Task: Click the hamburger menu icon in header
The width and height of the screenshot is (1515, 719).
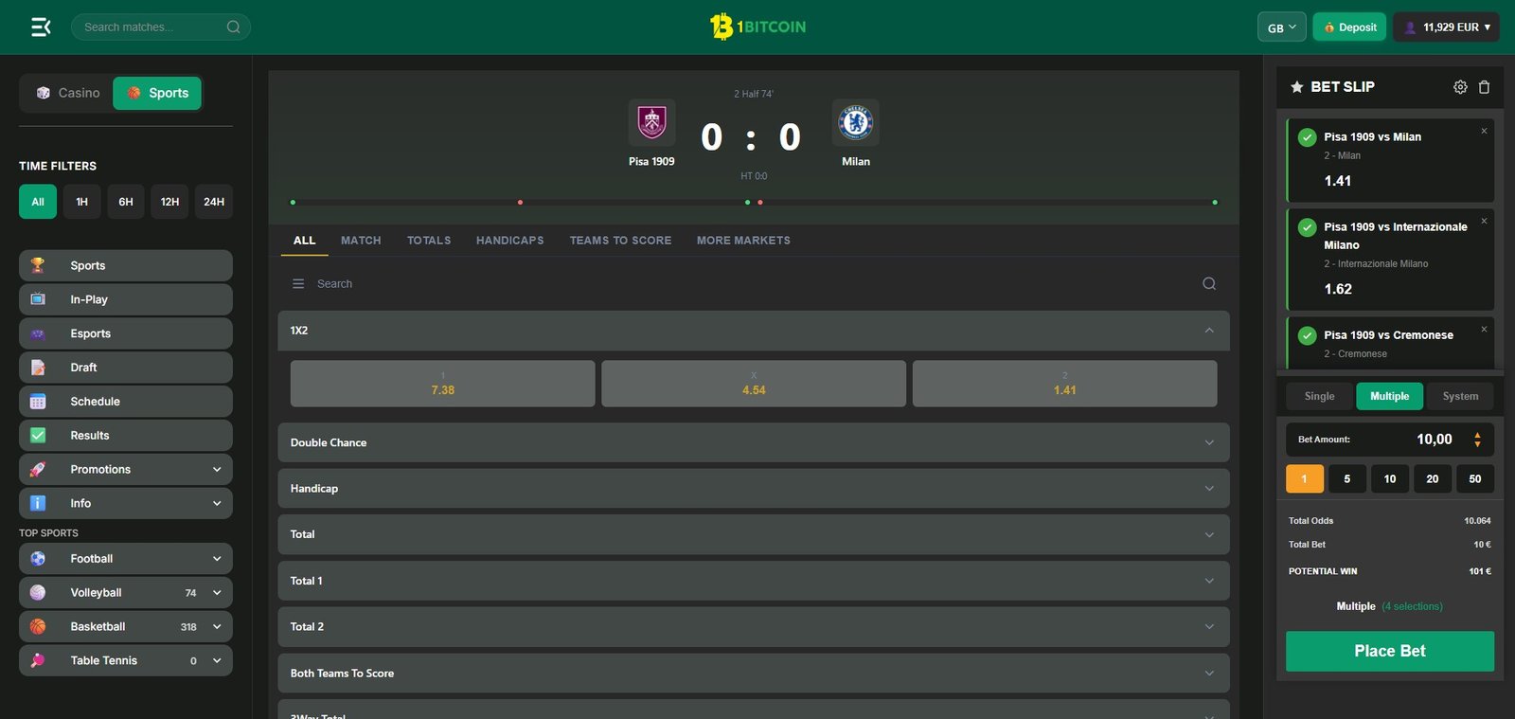Action: tap(41, 27)
